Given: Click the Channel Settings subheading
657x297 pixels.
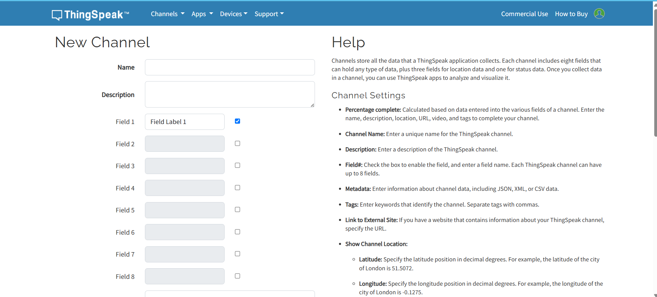Looking at the screenshot, I should [369, 95].
